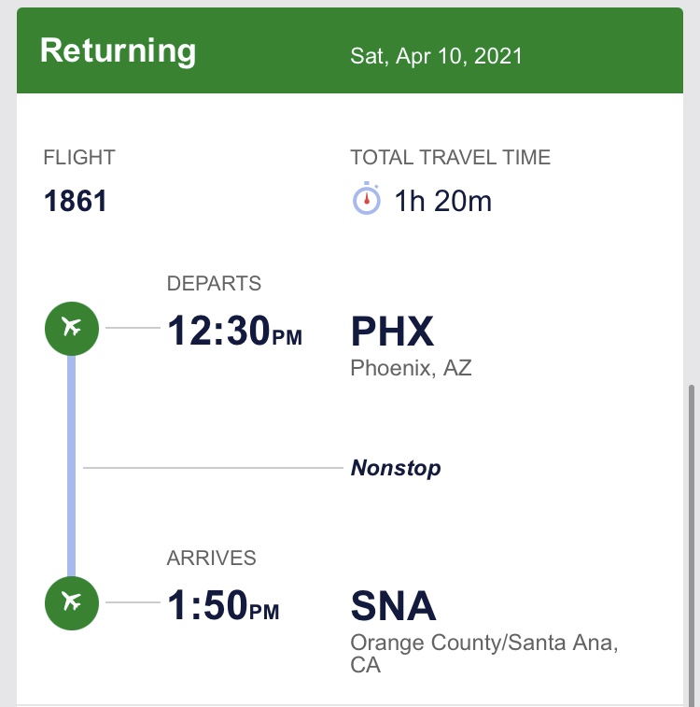Screen dimensions: 700x707
Task: Click the FLIGHT label
Action: [79, 158]
